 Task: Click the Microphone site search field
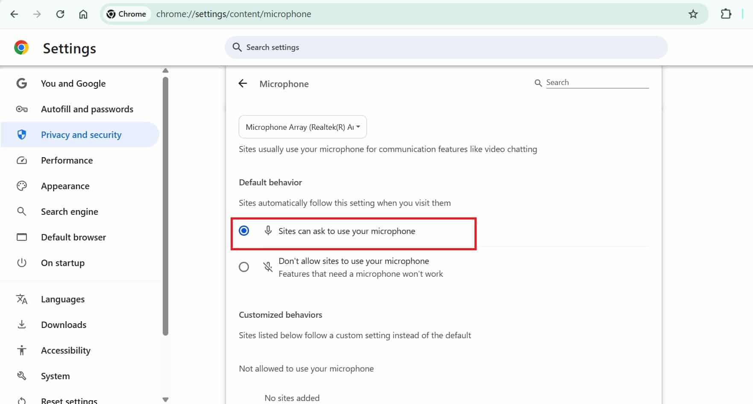click(597, 82)
